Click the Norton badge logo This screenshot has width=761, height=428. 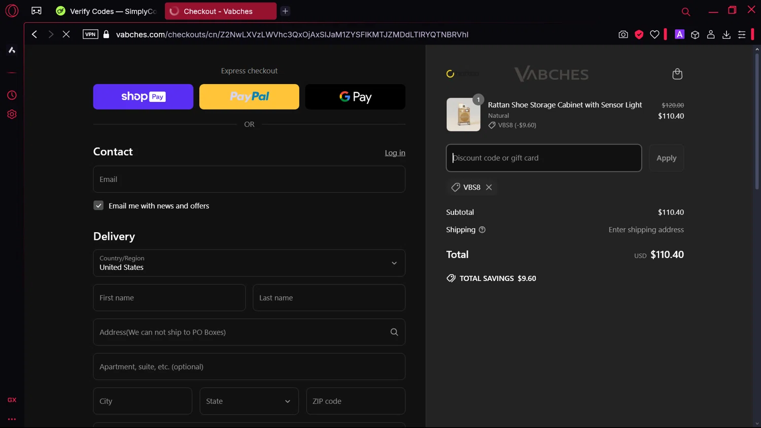[463, 74]
